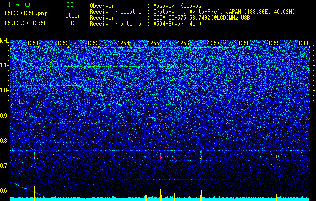
Task: Click the meteor count value 12
Action: pos(73,23)
